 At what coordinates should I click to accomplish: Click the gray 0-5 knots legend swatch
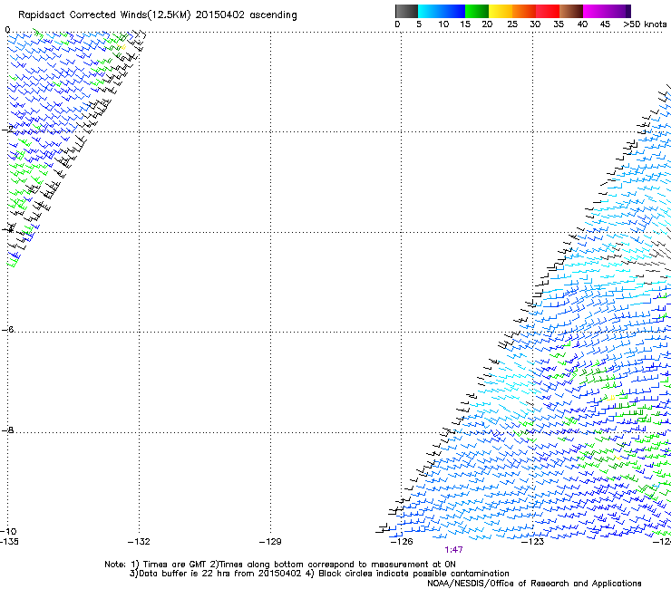tap(406, 11)
